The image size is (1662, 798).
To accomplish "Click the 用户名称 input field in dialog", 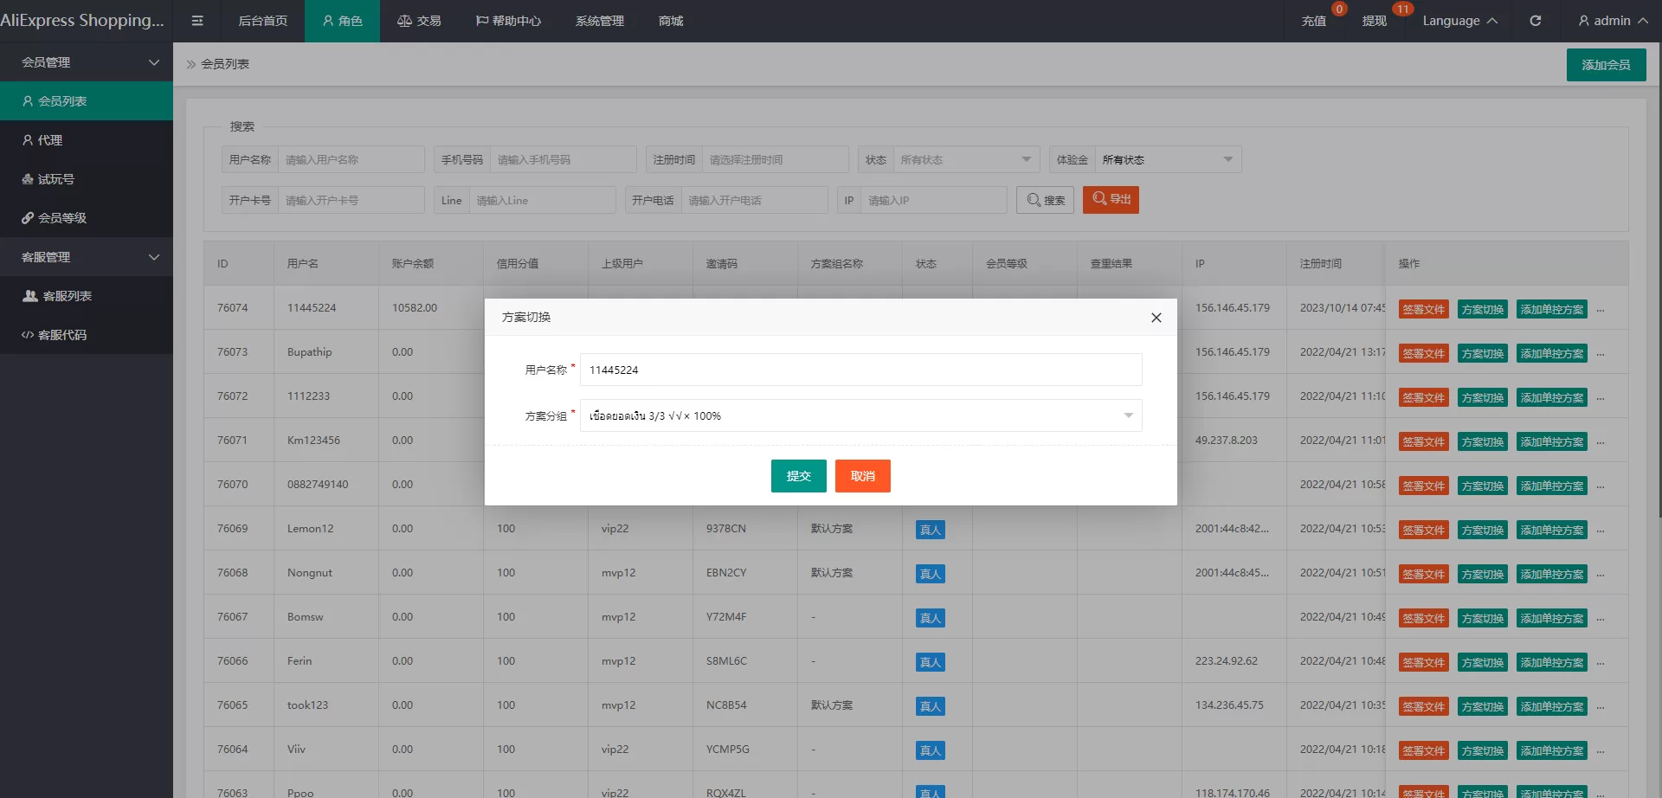I will tap(860, 370).
